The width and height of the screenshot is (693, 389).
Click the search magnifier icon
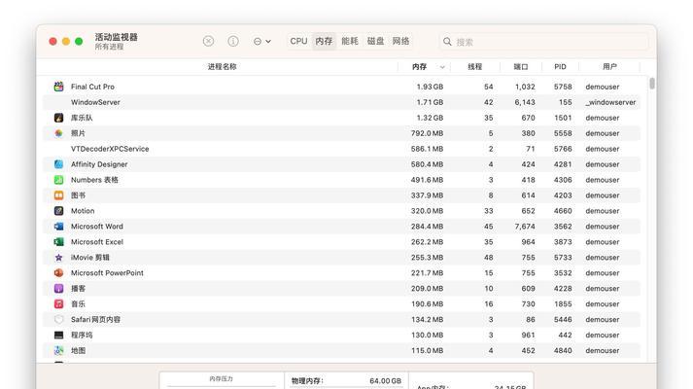[447, 42]
